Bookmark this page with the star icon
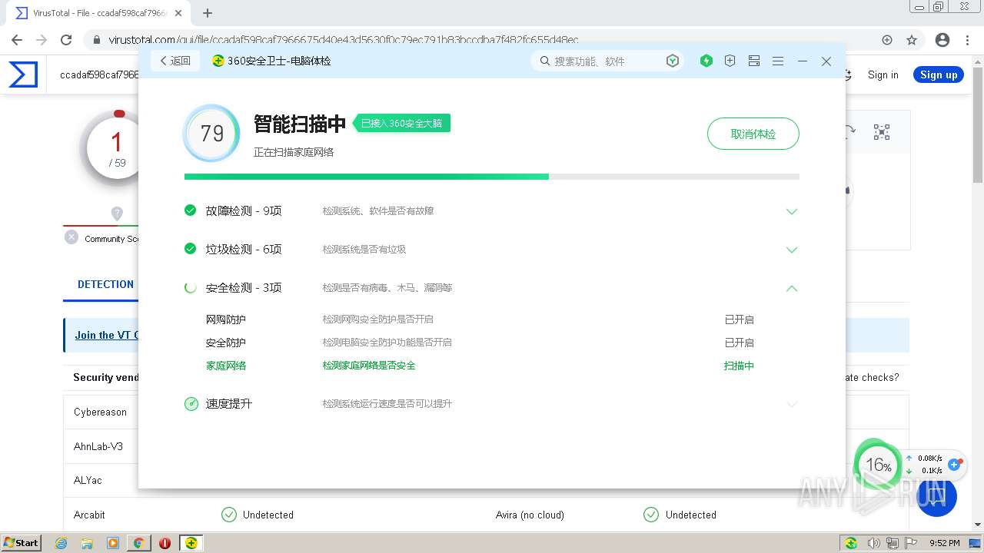The height and width of the screenshot is (553, 984). (x=912, y=40)
